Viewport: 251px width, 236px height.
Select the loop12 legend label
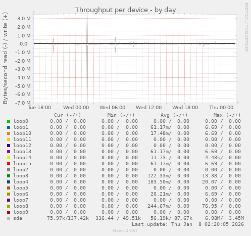22,146
